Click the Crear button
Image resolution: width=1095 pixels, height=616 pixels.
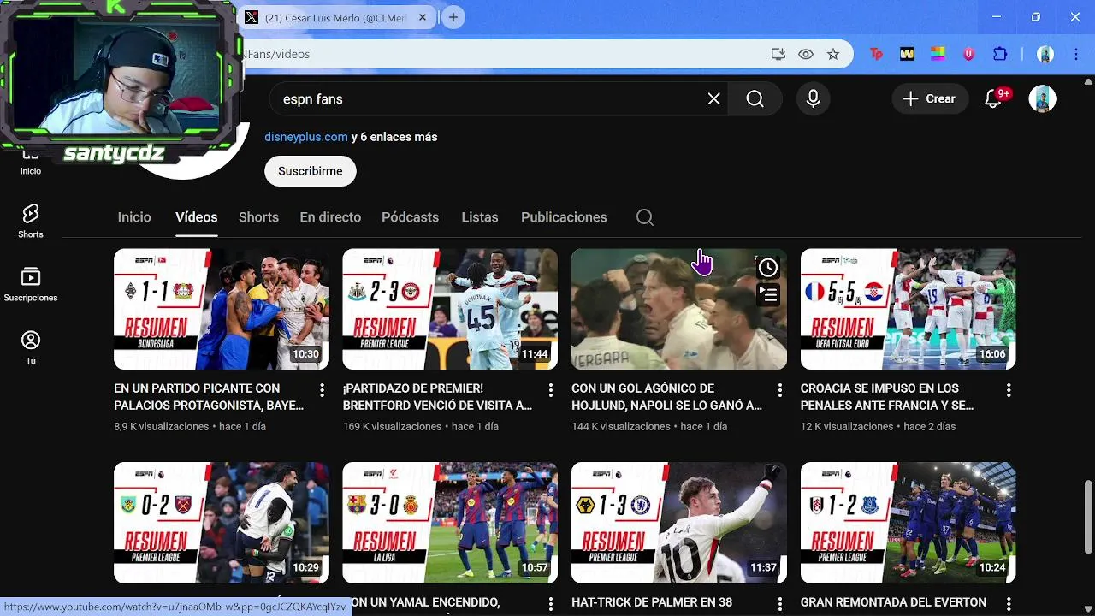click(x=930, y=99)
